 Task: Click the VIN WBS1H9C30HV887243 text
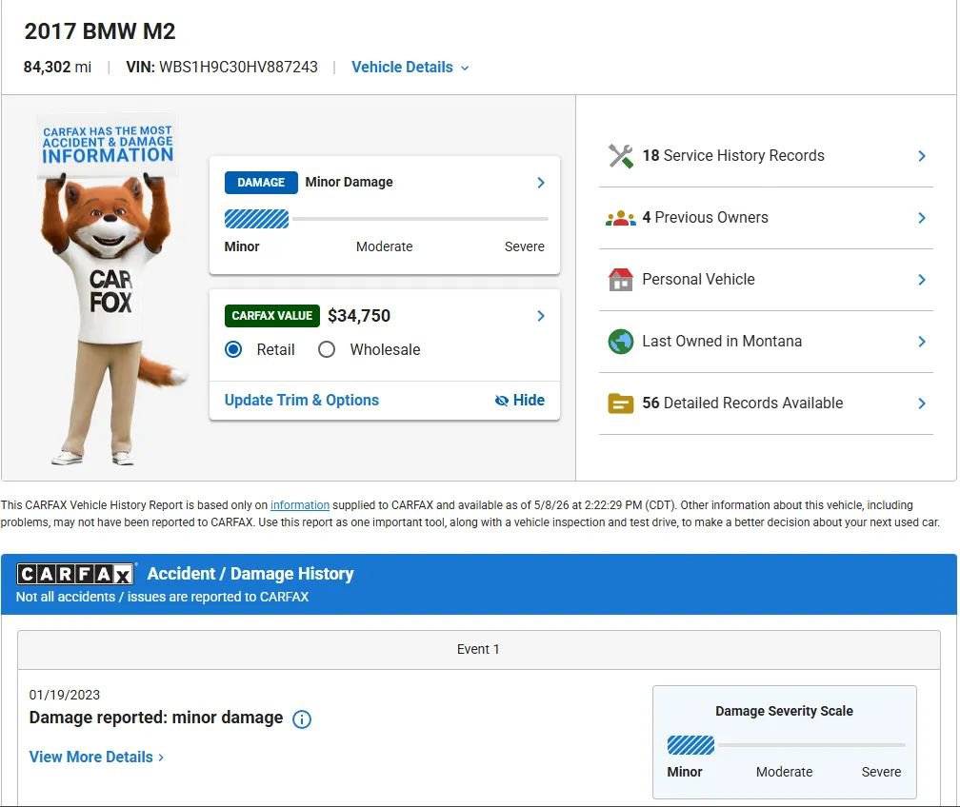click(222, 68)
